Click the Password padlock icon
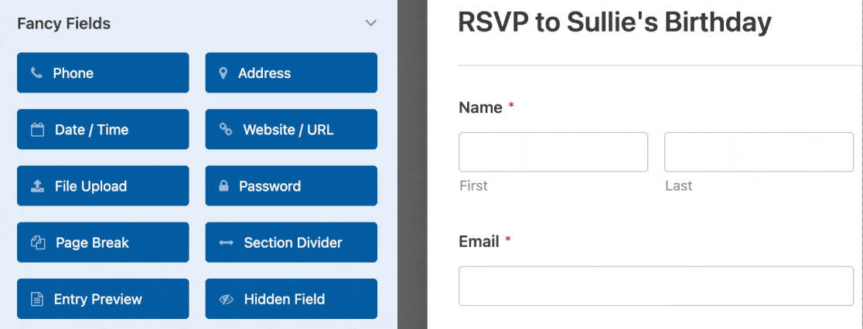 tap(223, 185)
